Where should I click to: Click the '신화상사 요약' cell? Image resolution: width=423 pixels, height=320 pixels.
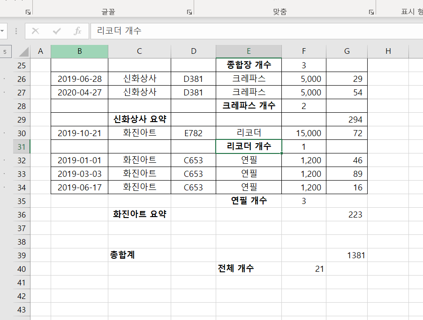pos(139,119)
